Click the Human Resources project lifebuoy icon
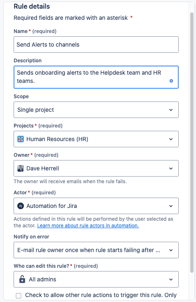196x302 pixels. (21, 139)
